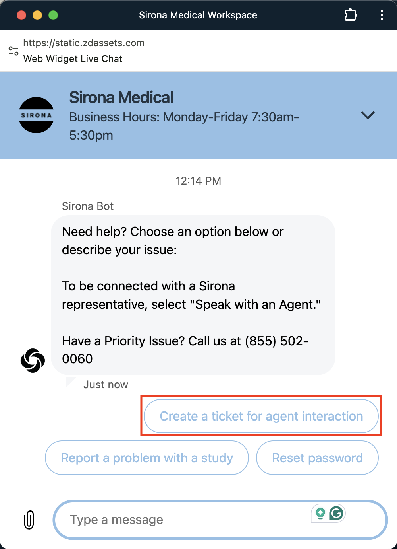Click the browser extensions puzzle icon
397x549 pixels.
coord(350,15)
